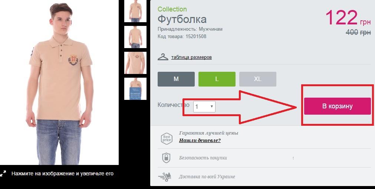Select size L
The width and height of the screenshot is (375, 189).
point(217,79)
